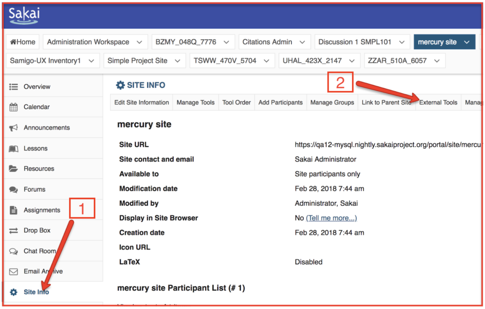This screenshot has height=309, width=485.
Task: Click the Site Info gear icon in sidebar
Action: pyautogui.click(x=14, y=292)
